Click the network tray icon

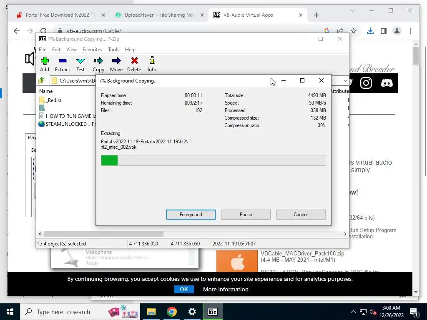363,312
